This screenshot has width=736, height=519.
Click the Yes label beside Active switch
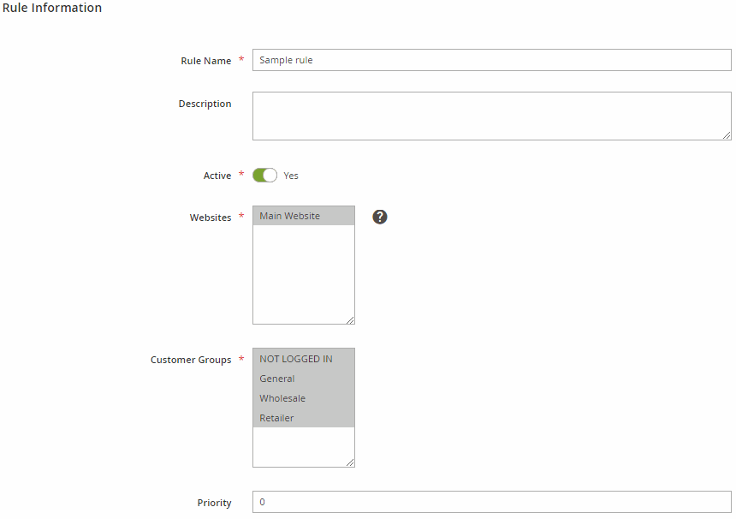291,176
